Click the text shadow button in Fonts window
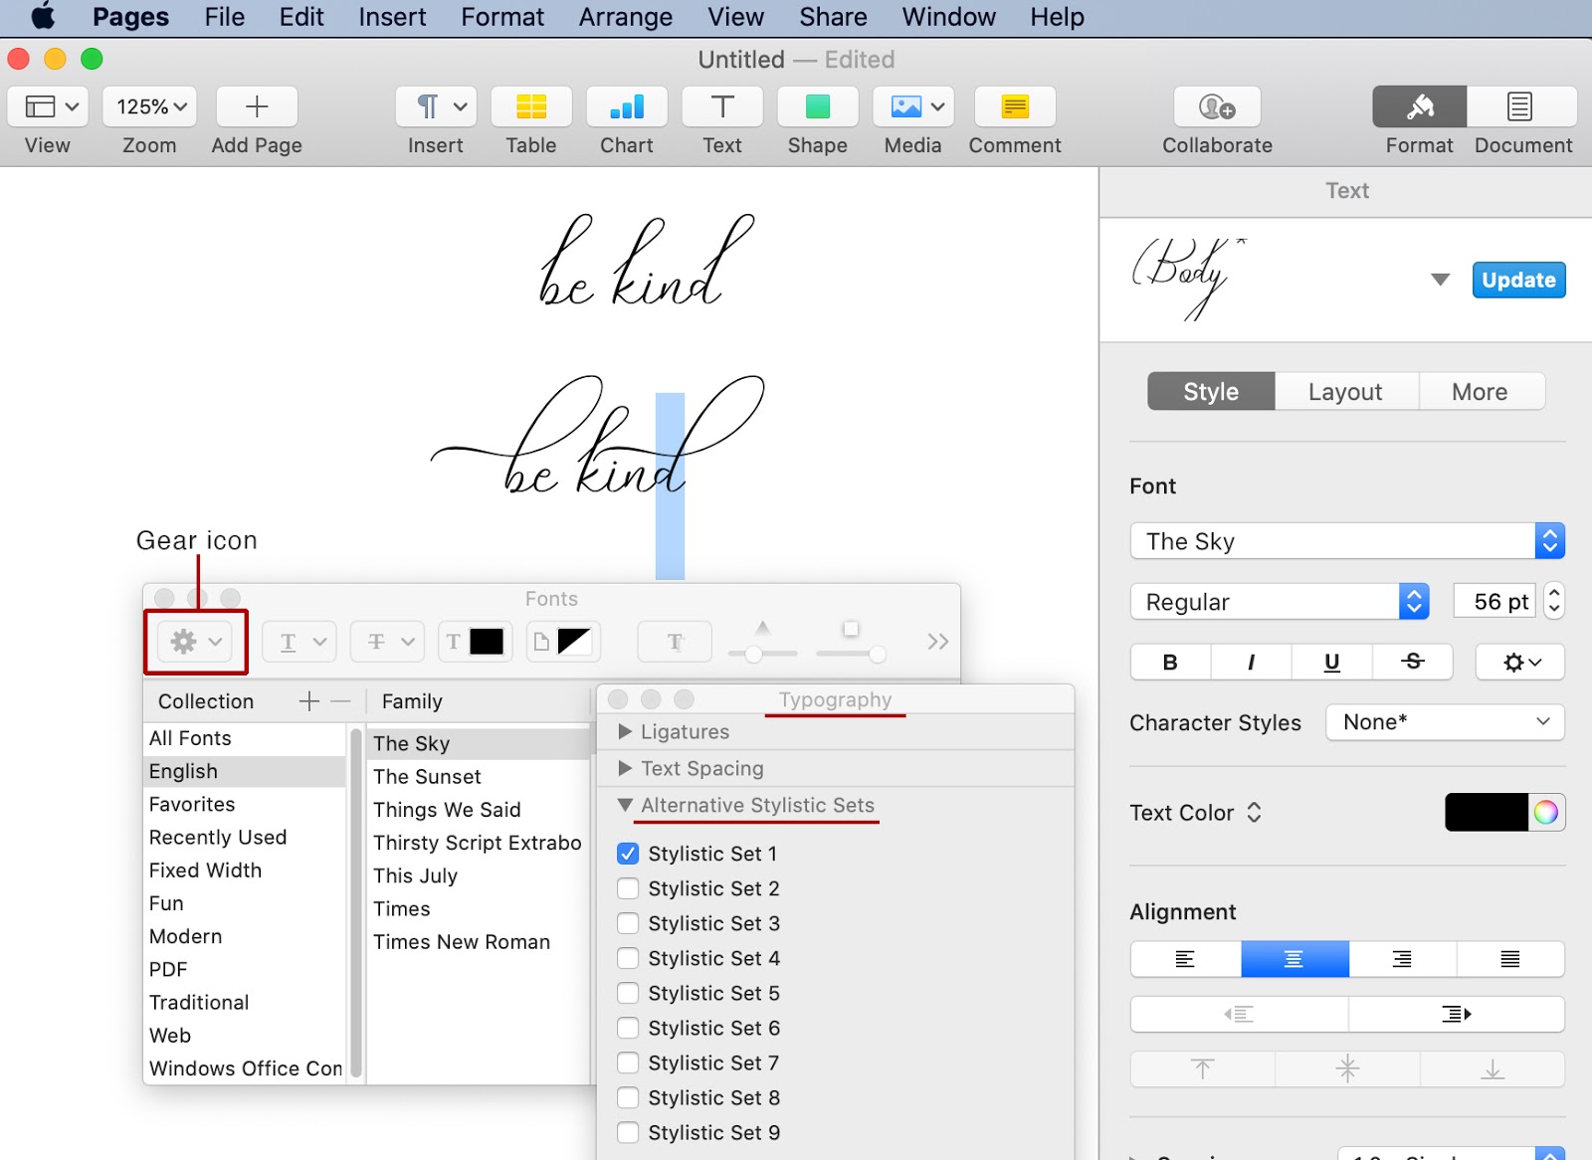Viewport: 1592px width, 1160px height. pos(675,642)
